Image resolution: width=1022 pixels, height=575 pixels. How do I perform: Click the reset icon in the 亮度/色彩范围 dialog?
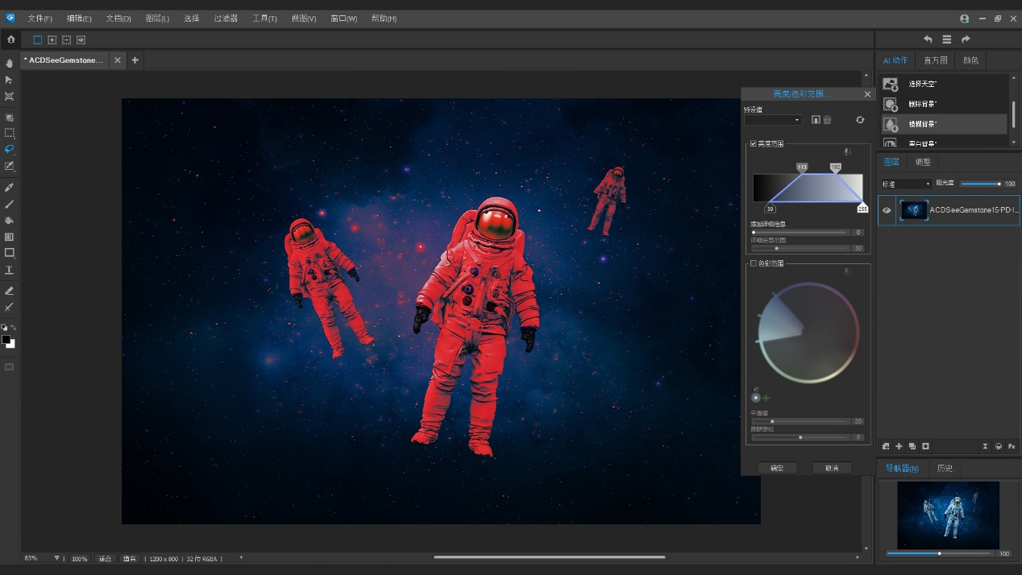860,120
